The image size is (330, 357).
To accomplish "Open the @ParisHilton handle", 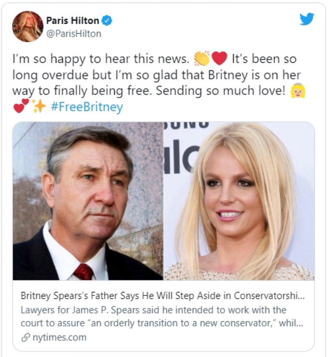I will 74,34.
